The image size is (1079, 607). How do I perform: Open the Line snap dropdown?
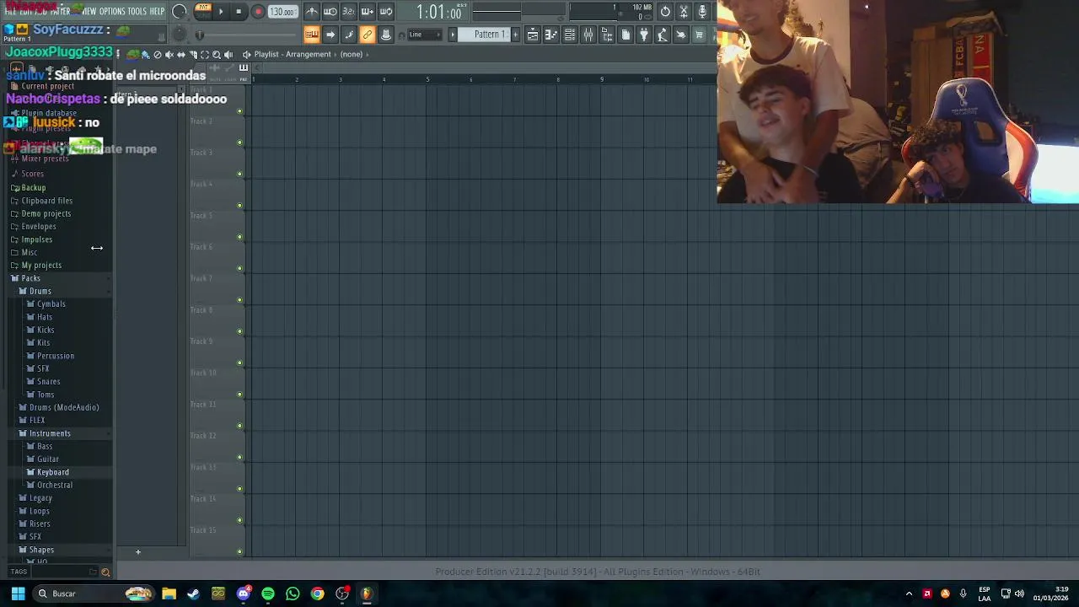tap(427, 35)
